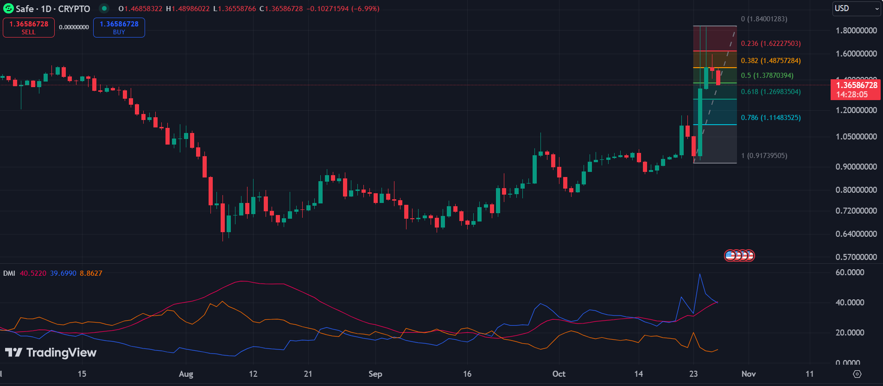Select the Fib 0.236 (1.62227503) label
883x386 pixels.
point(771,44)
